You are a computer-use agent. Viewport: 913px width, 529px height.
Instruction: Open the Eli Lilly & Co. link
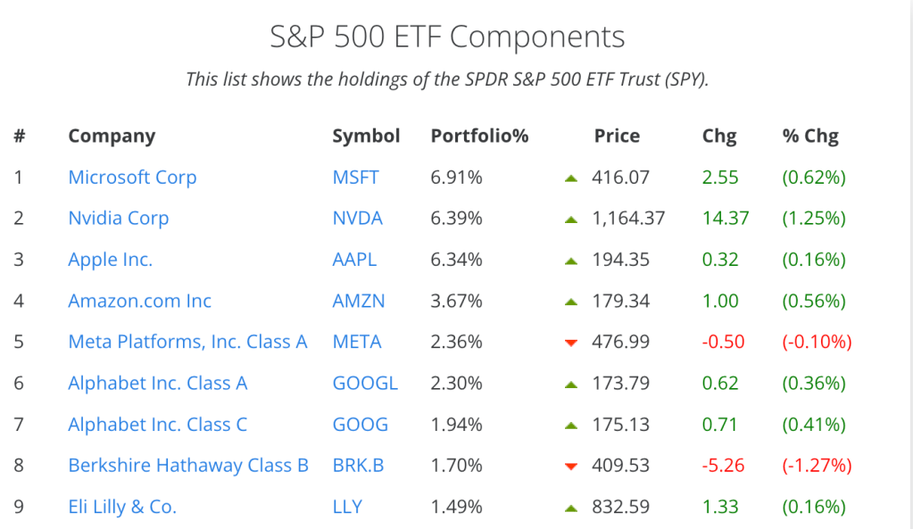pyautogui.click(x=122, y=507)
